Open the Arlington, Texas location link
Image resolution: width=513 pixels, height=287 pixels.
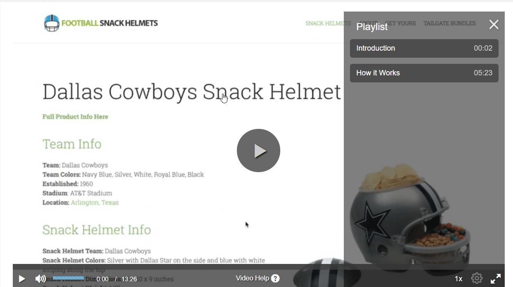click(x=95, y=203)
